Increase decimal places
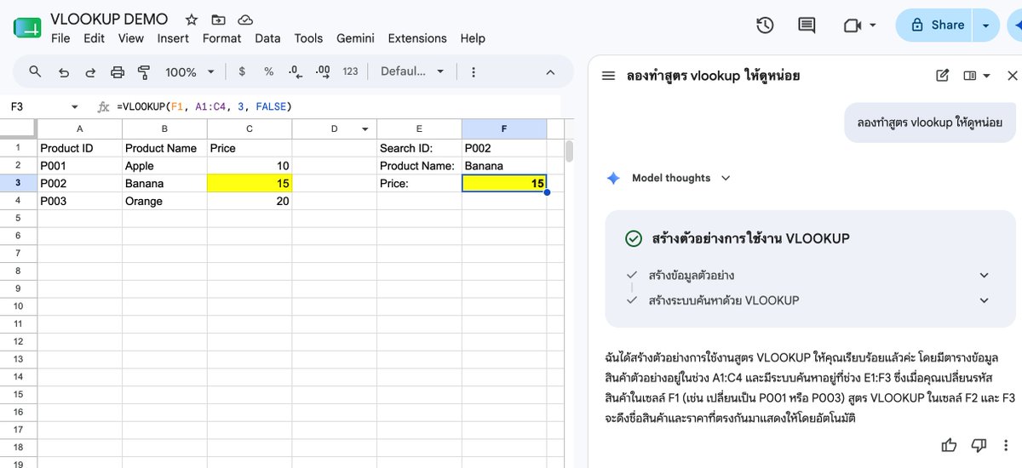This screenshot has width=1022, height=468. coord(323,71)
